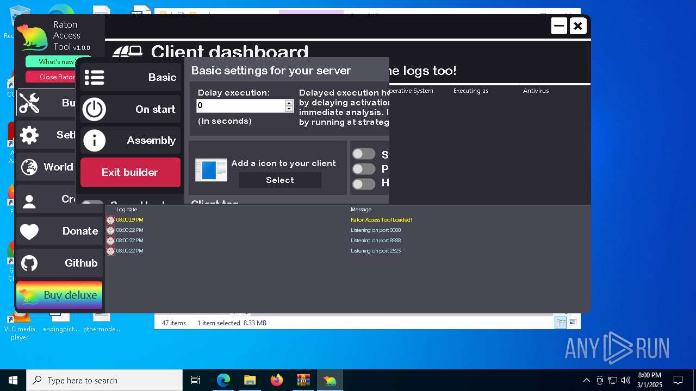Click the Raton rat taskbar icon
Viewport: 696px width, 391px height.
click(x=330, y=380)
